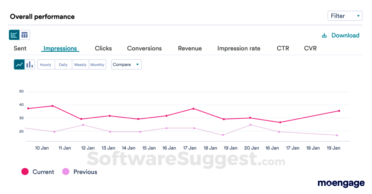
Task: Click the Download link
Action: [345, 35]
